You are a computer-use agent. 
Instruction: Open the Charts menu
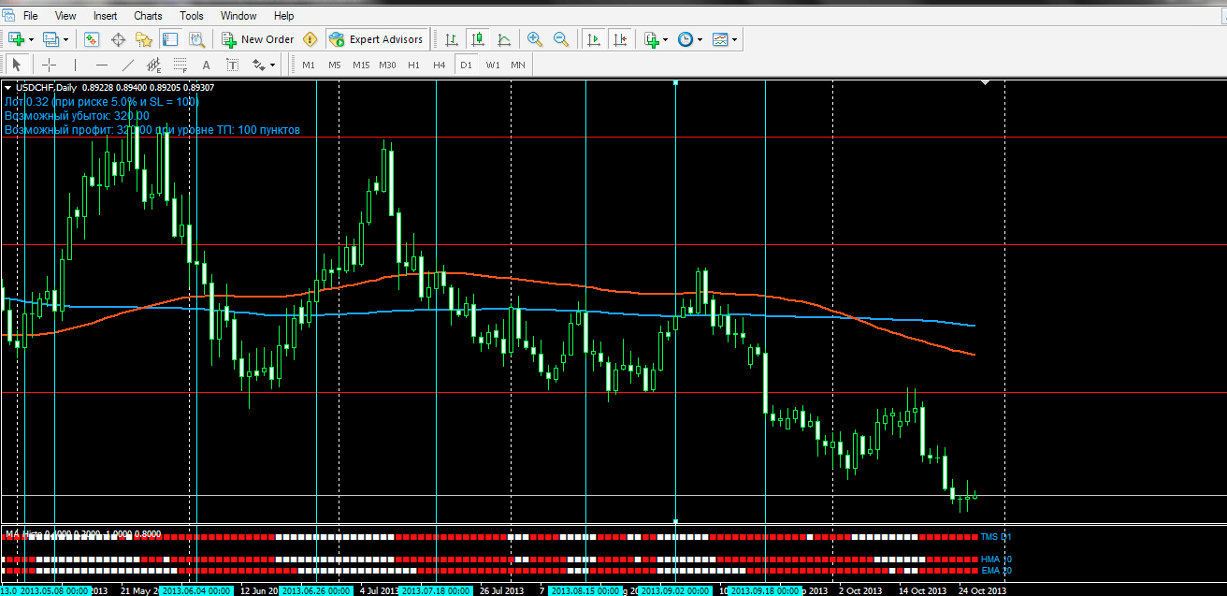[148, 16]
